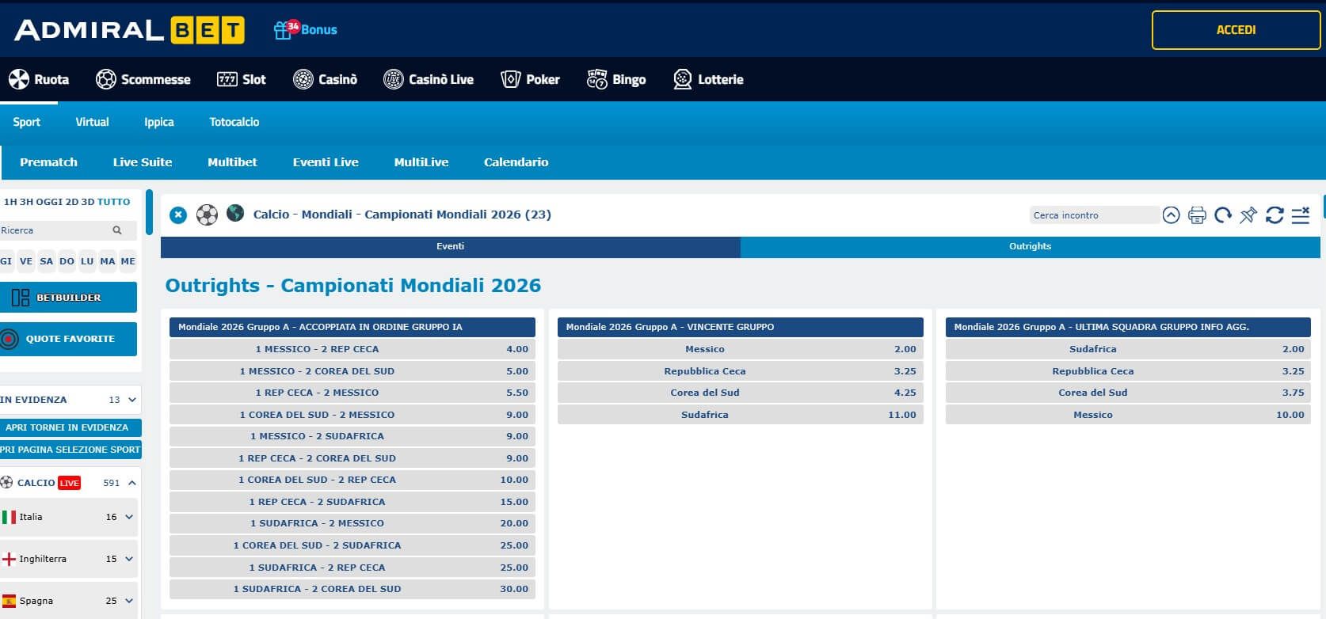The image size is (1326, 619).
Task: Click the left sidebar blue scrollbar handle
Action: tap(149, 212)
